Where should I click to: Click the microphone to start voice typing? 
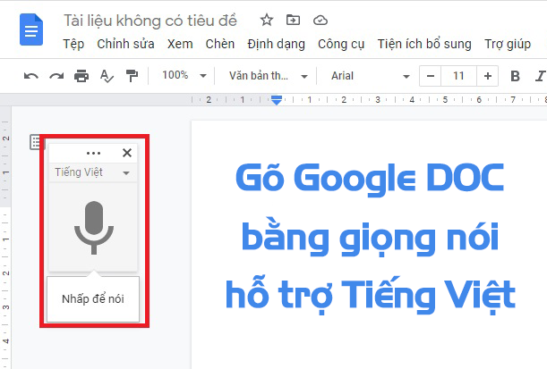(94, 228)
